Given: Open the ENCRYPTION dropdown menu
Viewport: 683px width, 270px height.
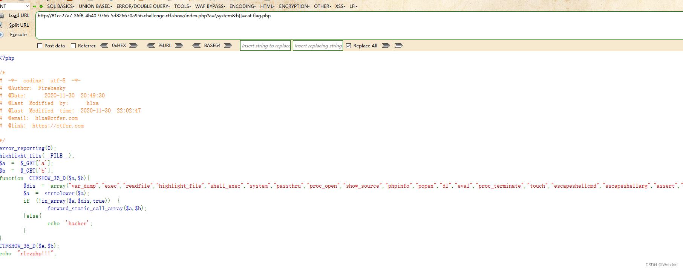Looking at the screenshot, I should point(294,6).
